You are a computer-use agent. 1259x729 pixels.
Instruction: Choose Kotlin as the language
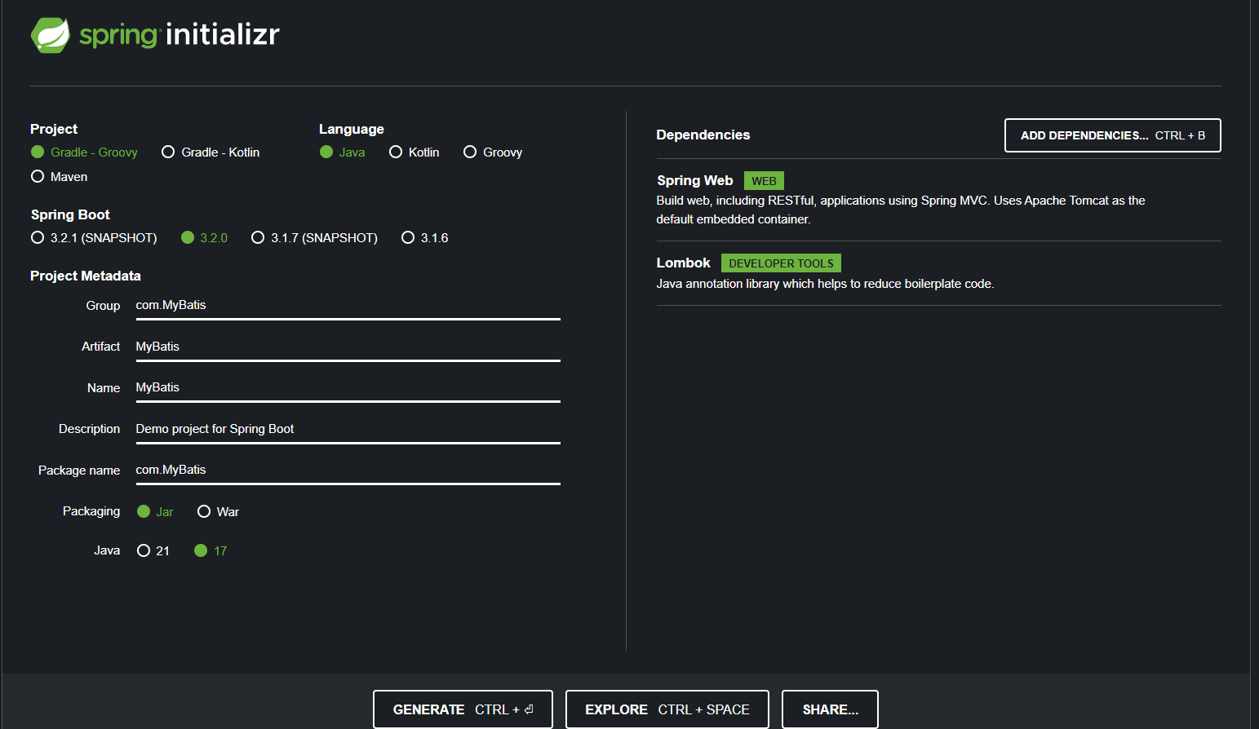click(x=414, y=152)
